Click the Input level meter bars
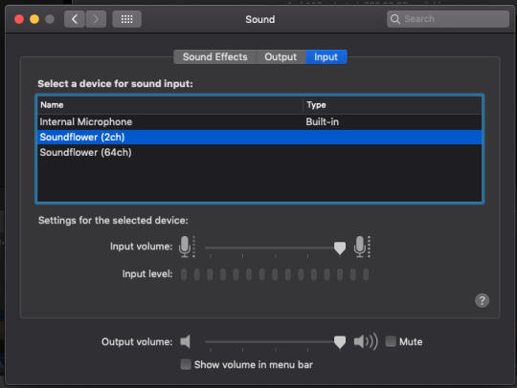517x388 pixels. tap(275, 274)
